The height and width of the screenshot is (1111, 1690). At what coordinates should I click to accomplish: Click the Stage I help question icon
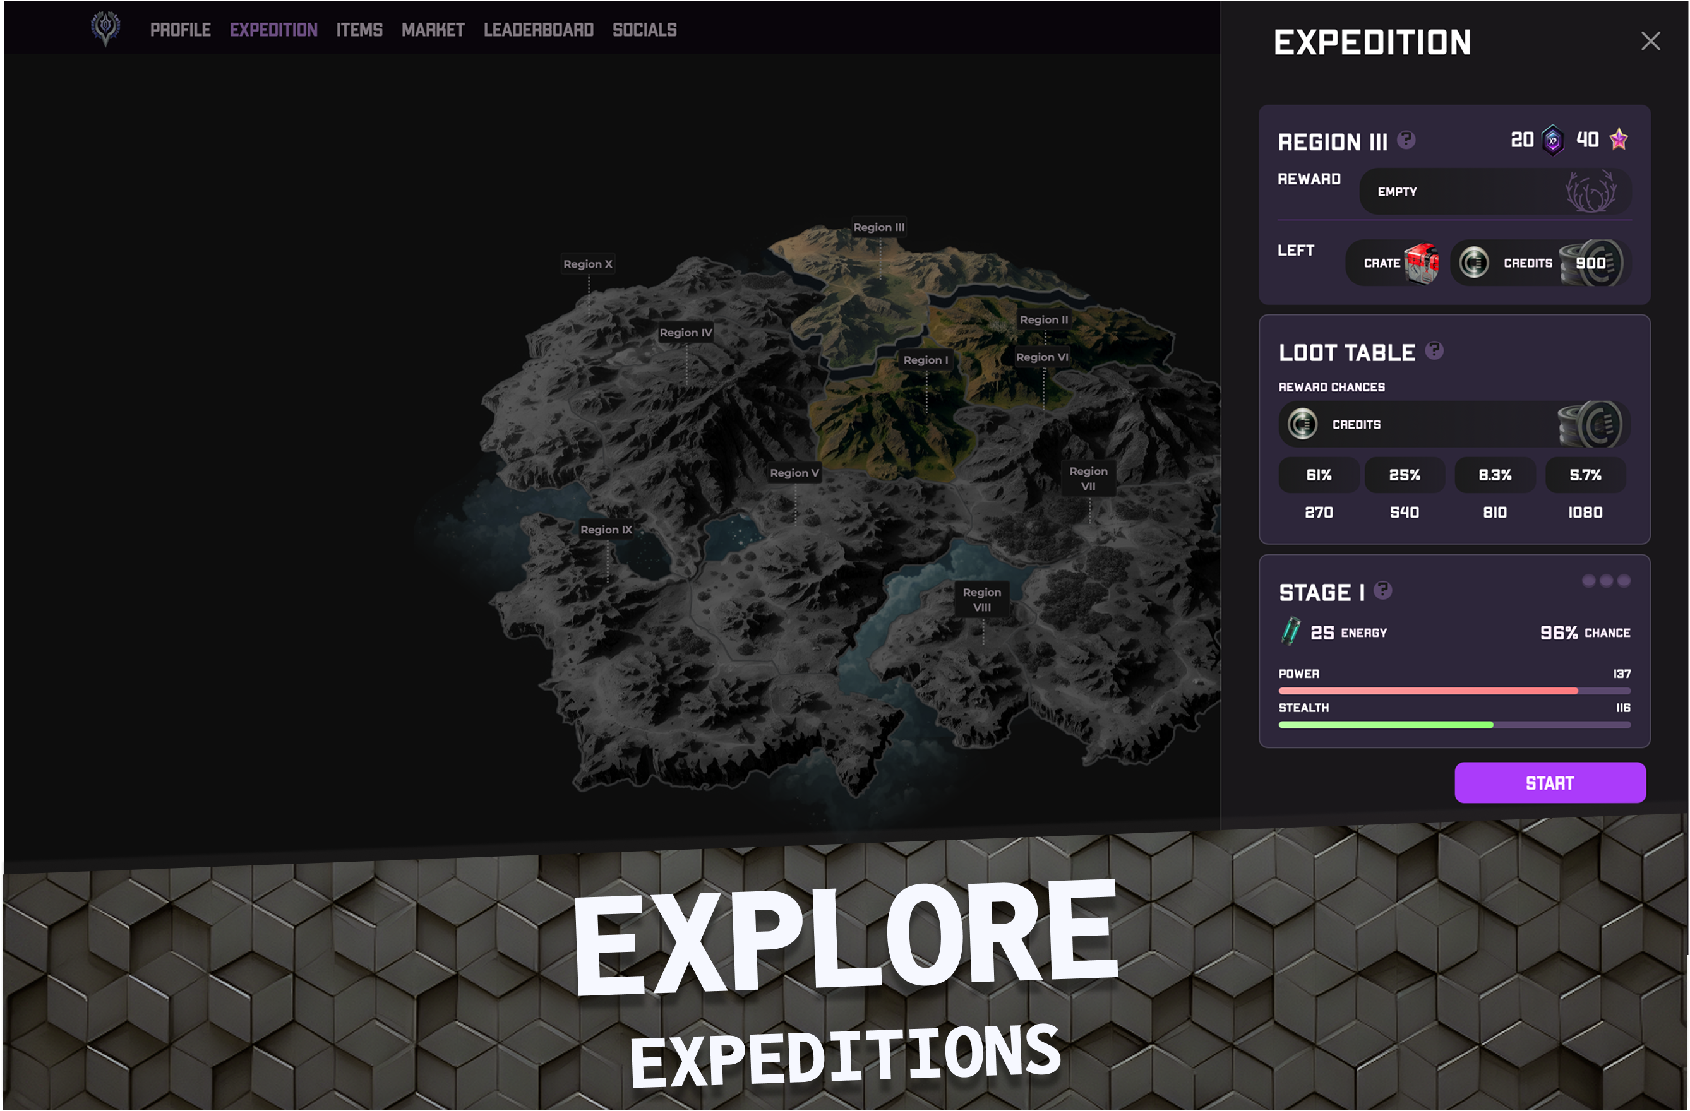pos(1382,591)
